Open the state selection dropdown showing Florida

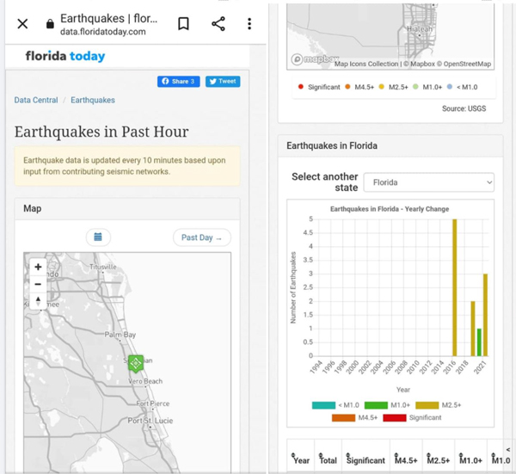[x=428, y=182]
